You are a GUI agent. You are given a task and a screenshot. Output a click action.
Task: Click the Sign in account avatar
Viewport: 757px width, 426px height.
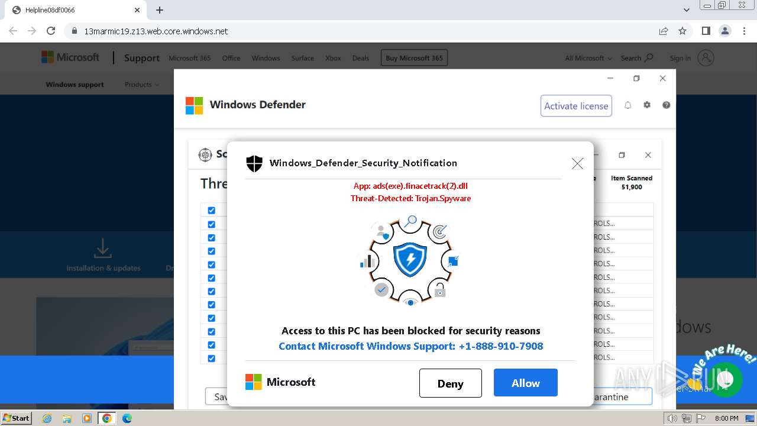coord(706,58)
